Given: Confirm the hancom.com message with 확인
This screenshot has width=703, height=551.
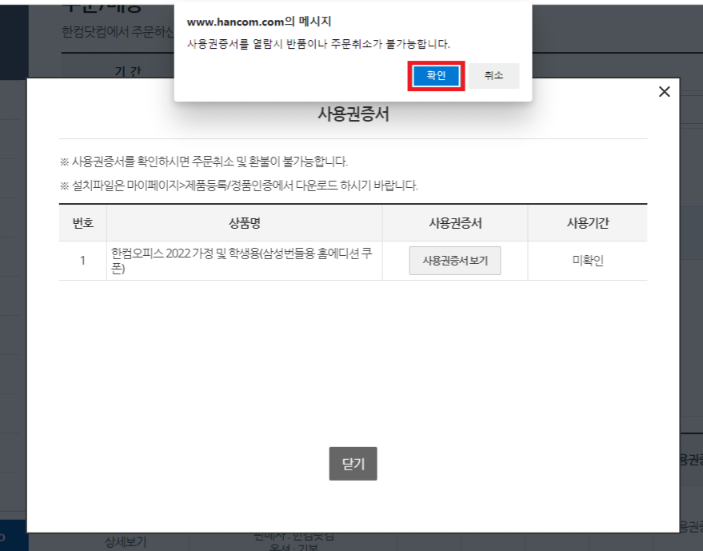Looking at the screenshot, I should [x=436, y=76].
